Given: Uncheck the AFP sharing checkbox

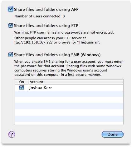Looking at the screenshot, I should pos(11,9).
